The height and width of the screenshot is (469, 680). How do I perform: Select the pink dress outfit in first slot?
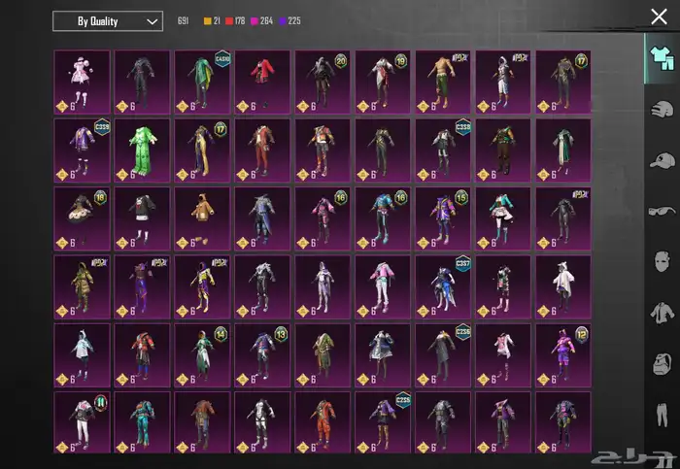tap(82, 82)
